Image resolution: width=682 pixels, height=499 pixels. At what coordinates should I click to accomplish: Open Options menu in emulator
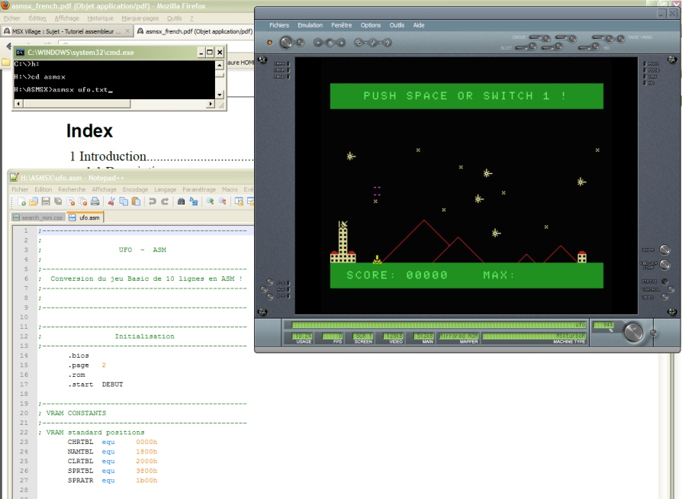tap(371, 25)
